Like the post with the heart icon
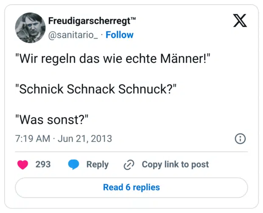Viewport: 263px width, 213px height. point(22,165)
